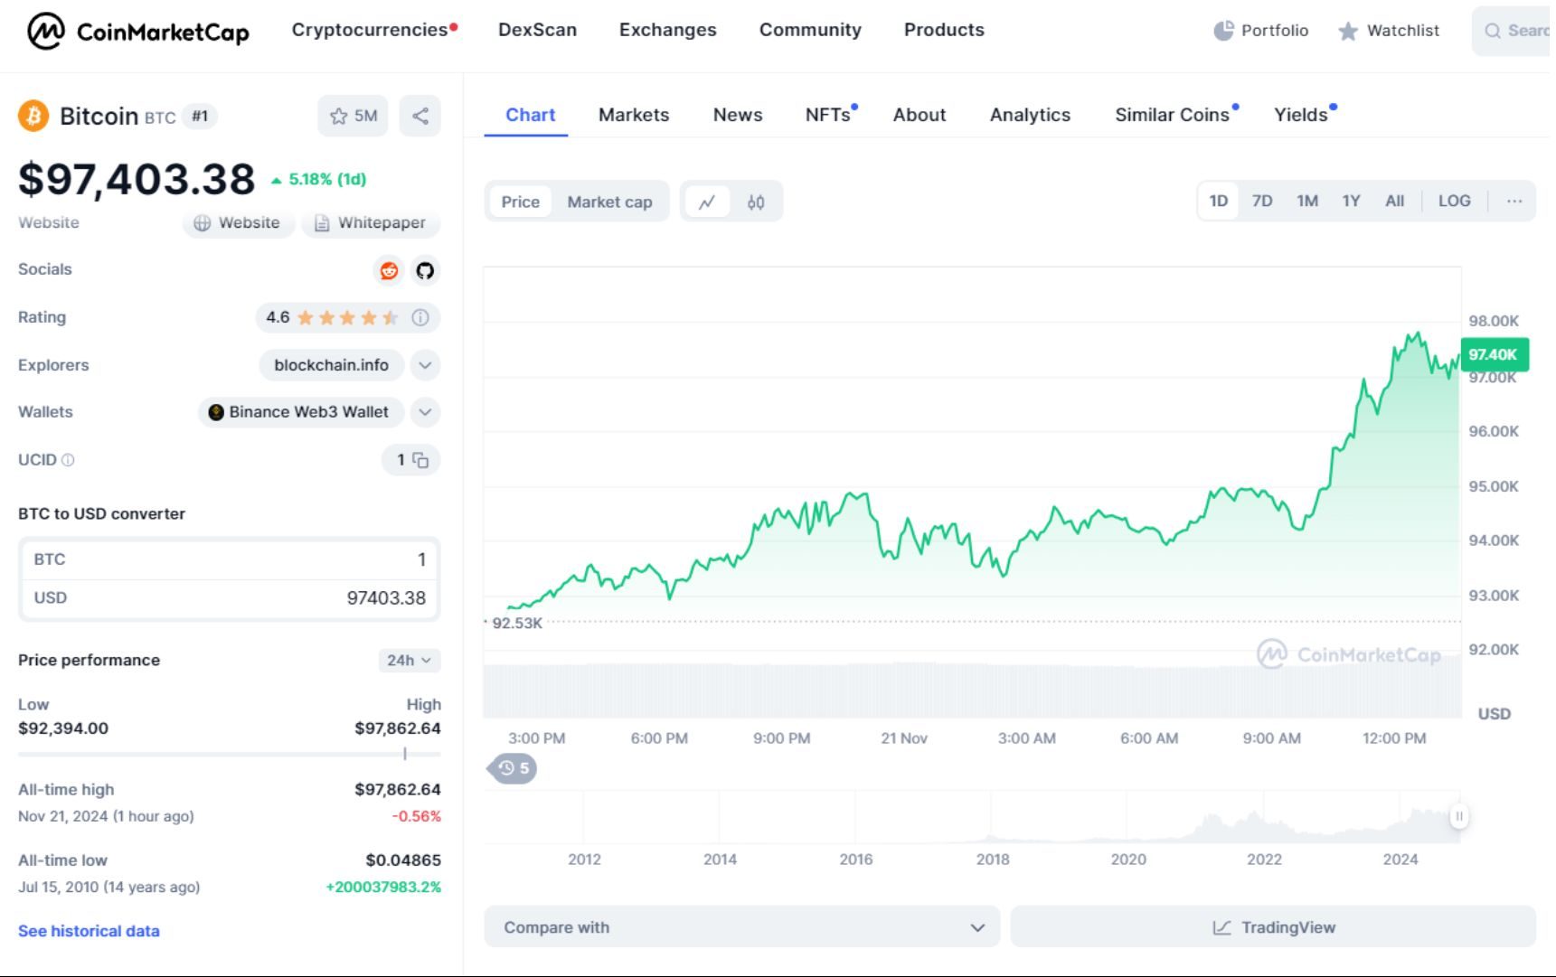1556x977 pixels.
Task: Add Bitcoin to watchlist via star icon
Action: (x=339, y=116)
